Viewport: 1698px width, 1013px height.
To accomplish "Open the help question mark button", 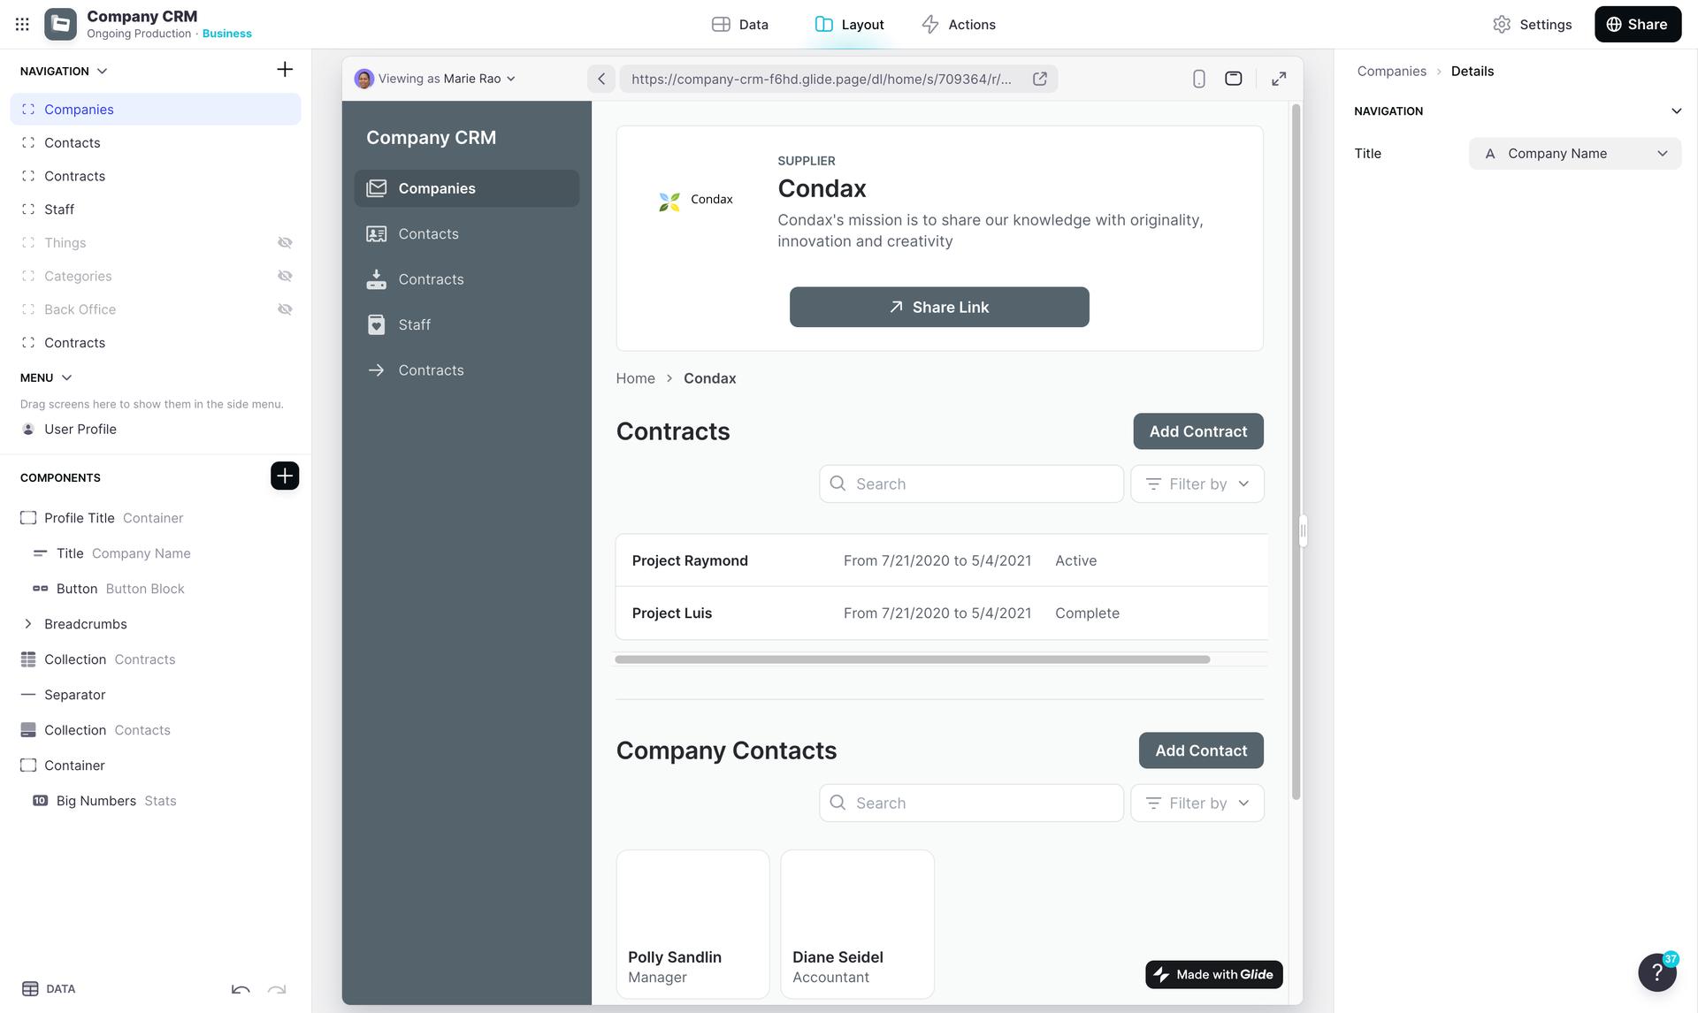I will coord(1656,972).
